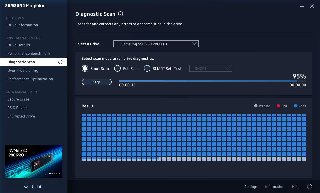This screenshot has width=320, height=193.
Task: Open the Samsung SSD 980 PRO 1TB drive dropdown
Action: (x=156, y=44)
